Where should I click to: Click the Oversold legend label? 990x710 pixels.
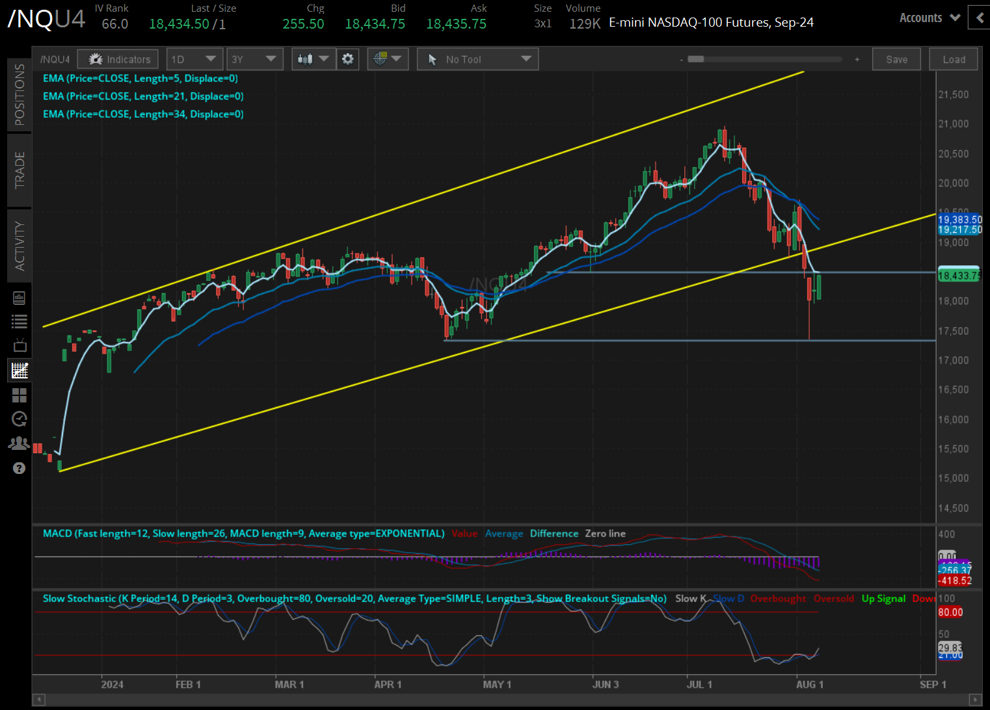pos(834,599)
